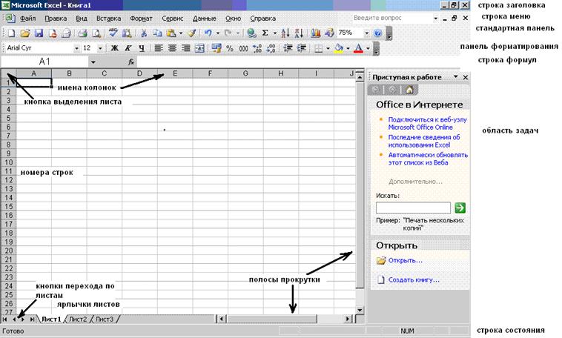The height and width of the screenshot is (338, 562).
Task: Sort descending with the Z-A icon
Action: (299, 33)
